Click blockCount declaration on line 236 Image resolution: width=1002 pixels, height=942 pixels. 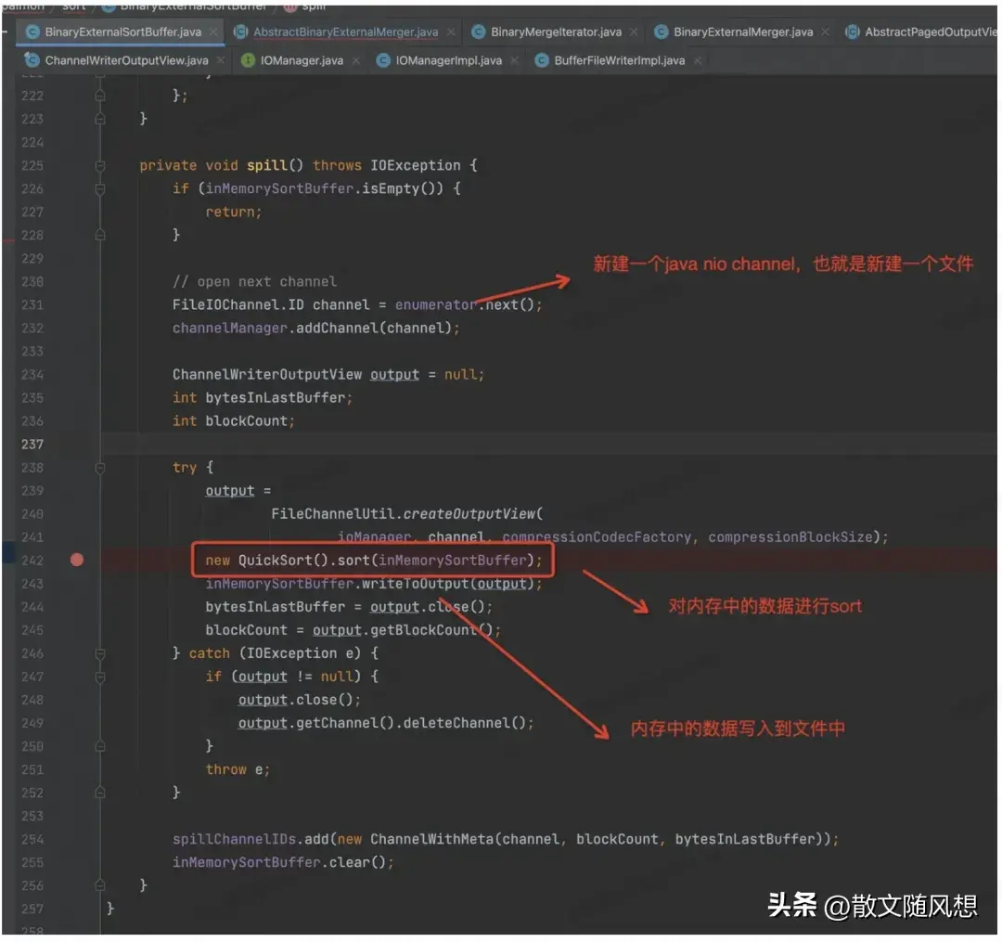246,420
